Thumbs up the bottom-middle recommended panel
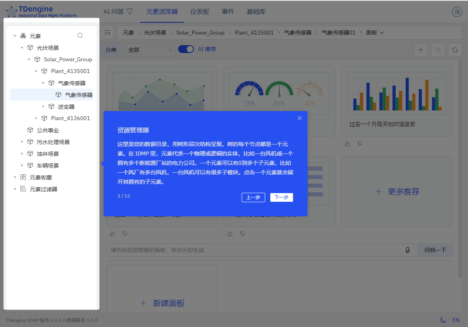468x327 pixels. coord(230,234)
